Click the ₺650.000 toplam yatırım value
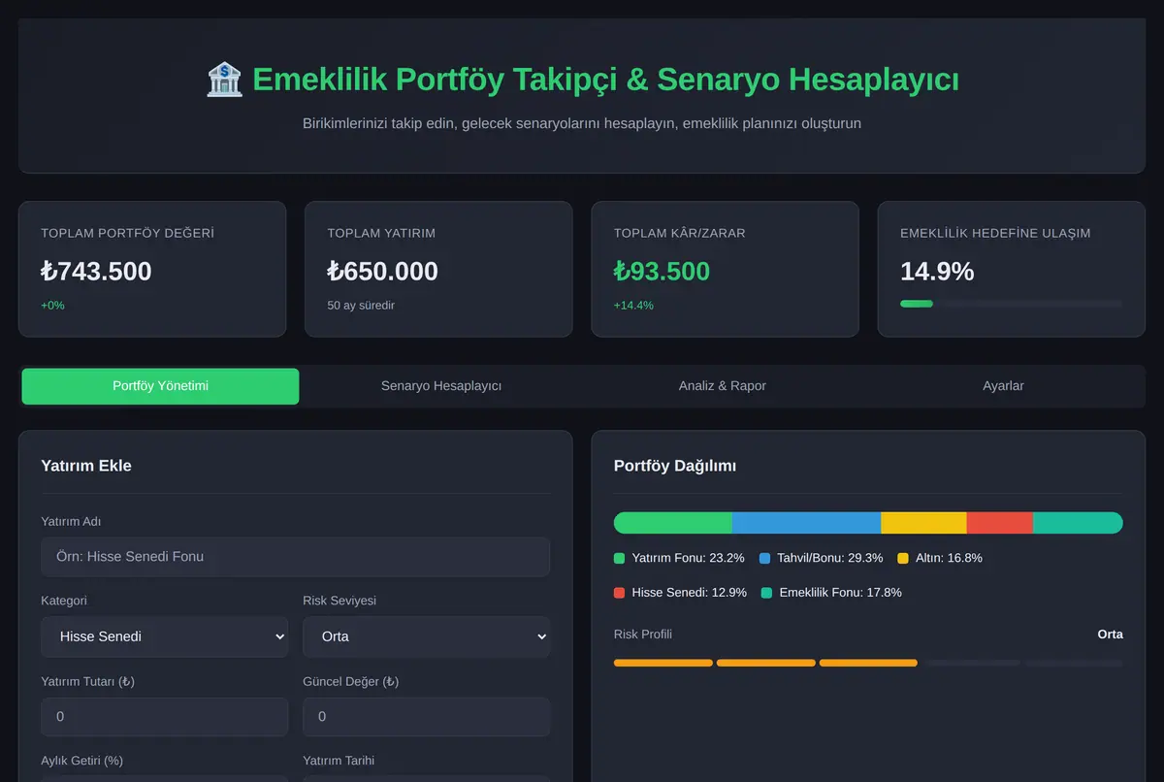The image size is (1164, 782). [x=382, y=272]
